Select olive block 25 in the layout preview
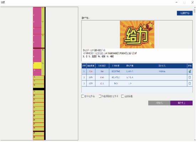 tap(38, 116)
